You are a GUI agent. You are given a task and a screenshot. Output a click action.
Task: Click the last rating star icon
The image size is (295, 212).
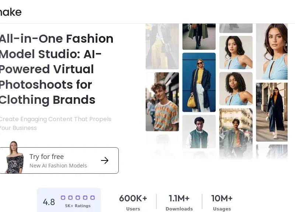pyautogui.click(x=93, y=197)
